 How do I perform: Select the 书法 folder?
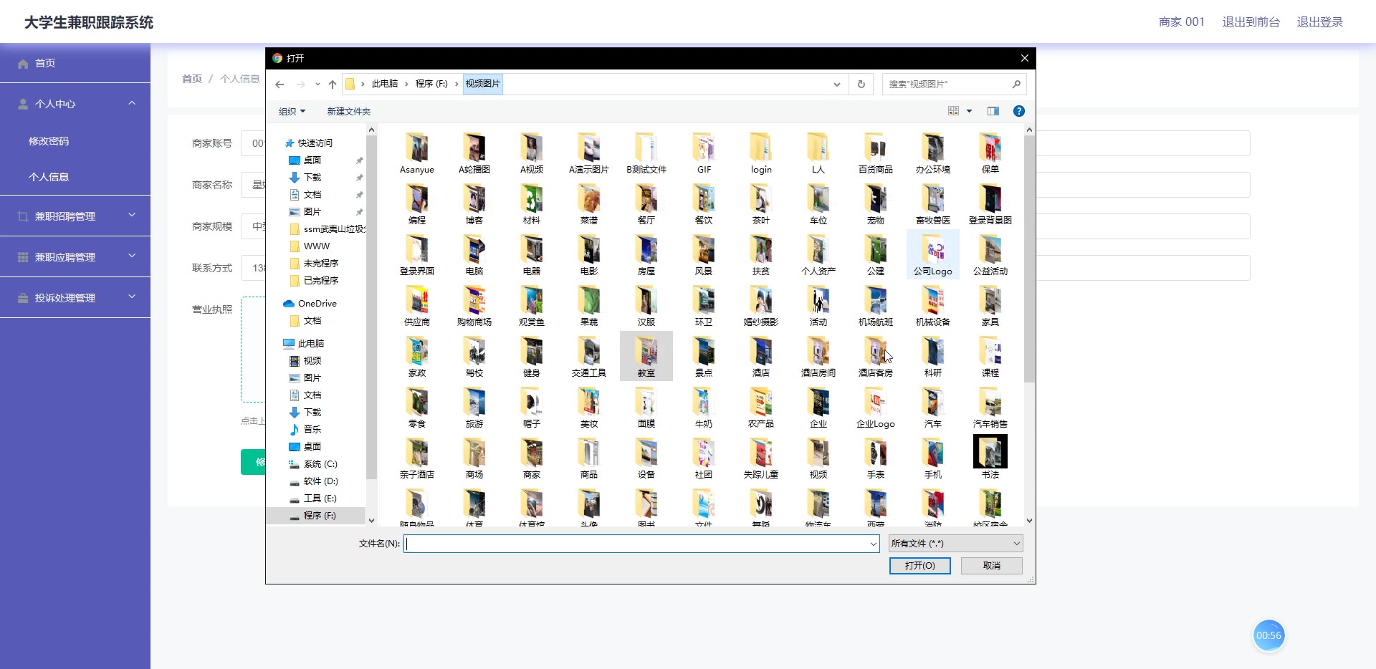click(990, 458)
